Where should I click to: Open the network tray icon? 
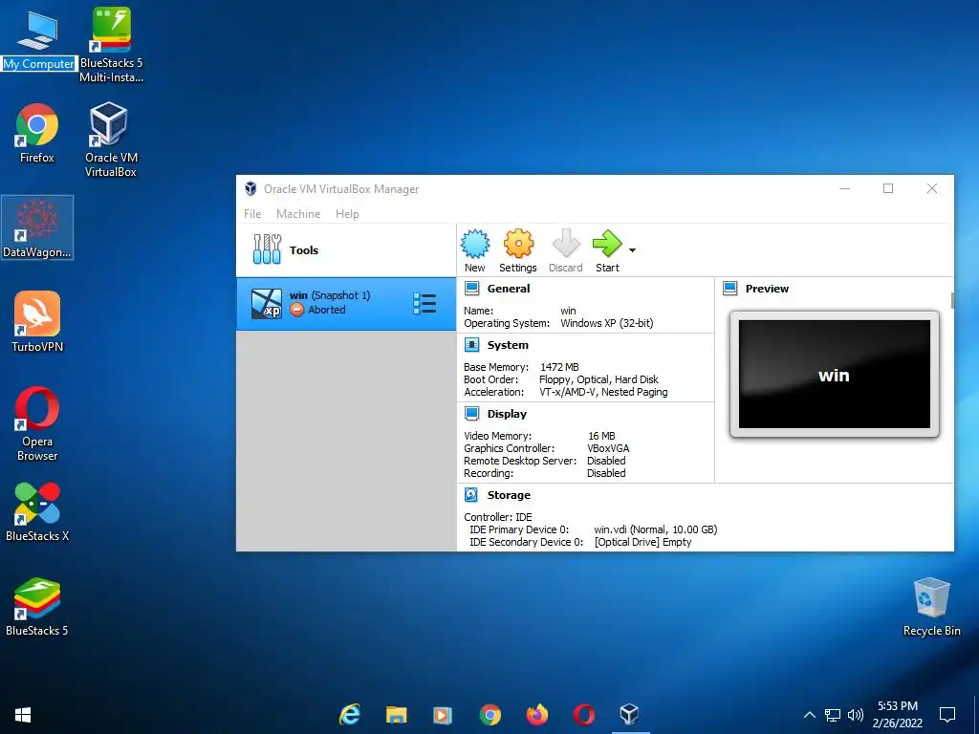click(833, 715)
